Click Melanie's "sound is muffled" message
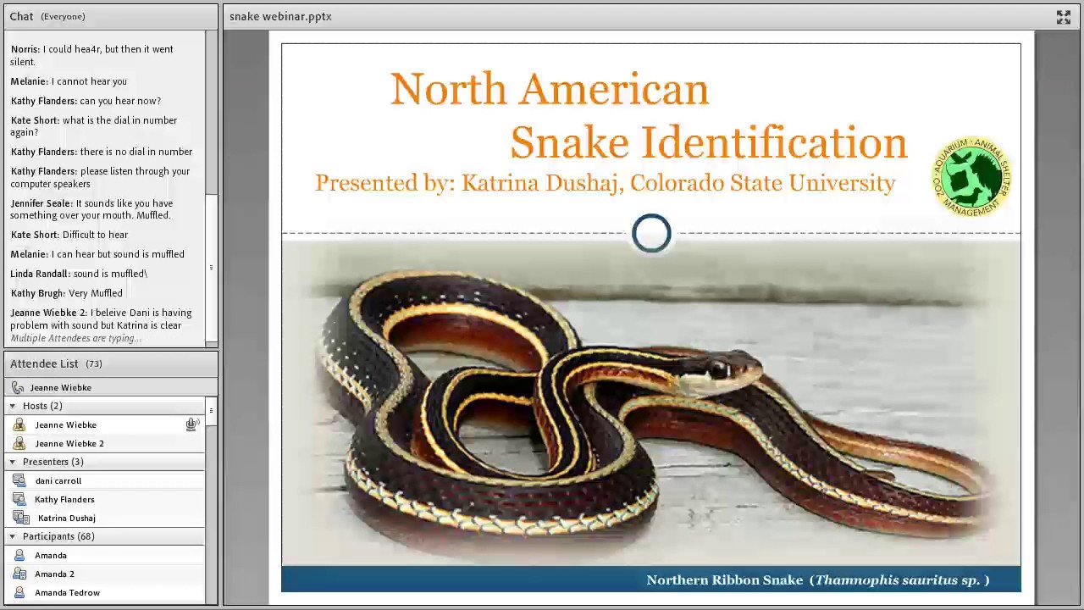This screenshot has height=610, width=1084. click(x=97, y=254)
